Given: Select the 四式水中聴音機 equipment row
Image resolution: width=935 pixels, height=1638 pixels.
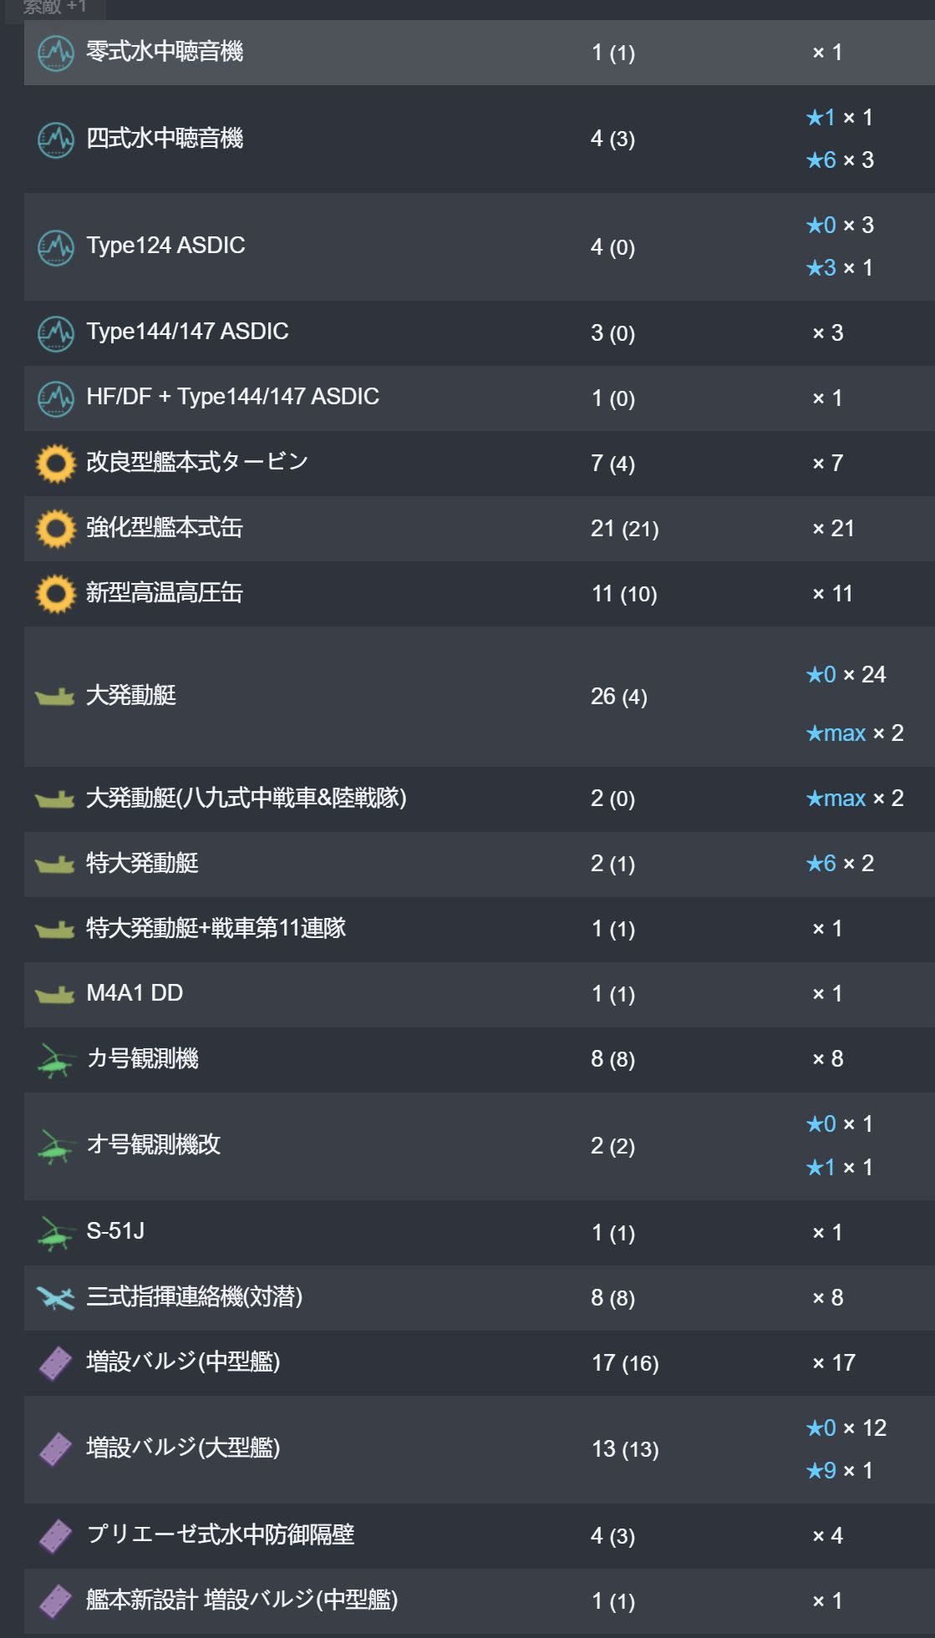Looking at the screenshot, I should pyautogui.click(x=480, y=139).
